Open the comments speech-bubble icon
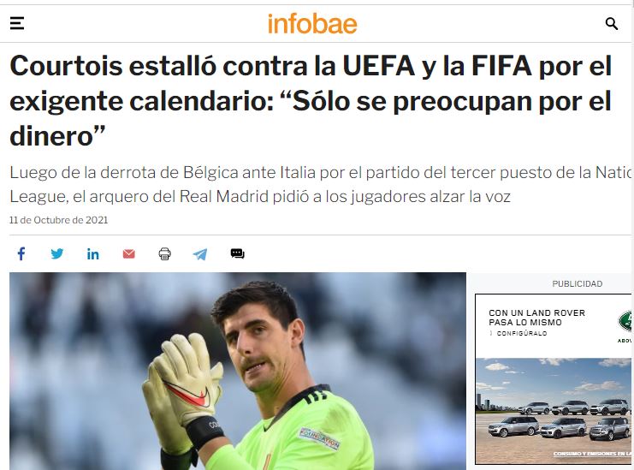The width and height of the screenshot is (634, 470). coord(237,254)
